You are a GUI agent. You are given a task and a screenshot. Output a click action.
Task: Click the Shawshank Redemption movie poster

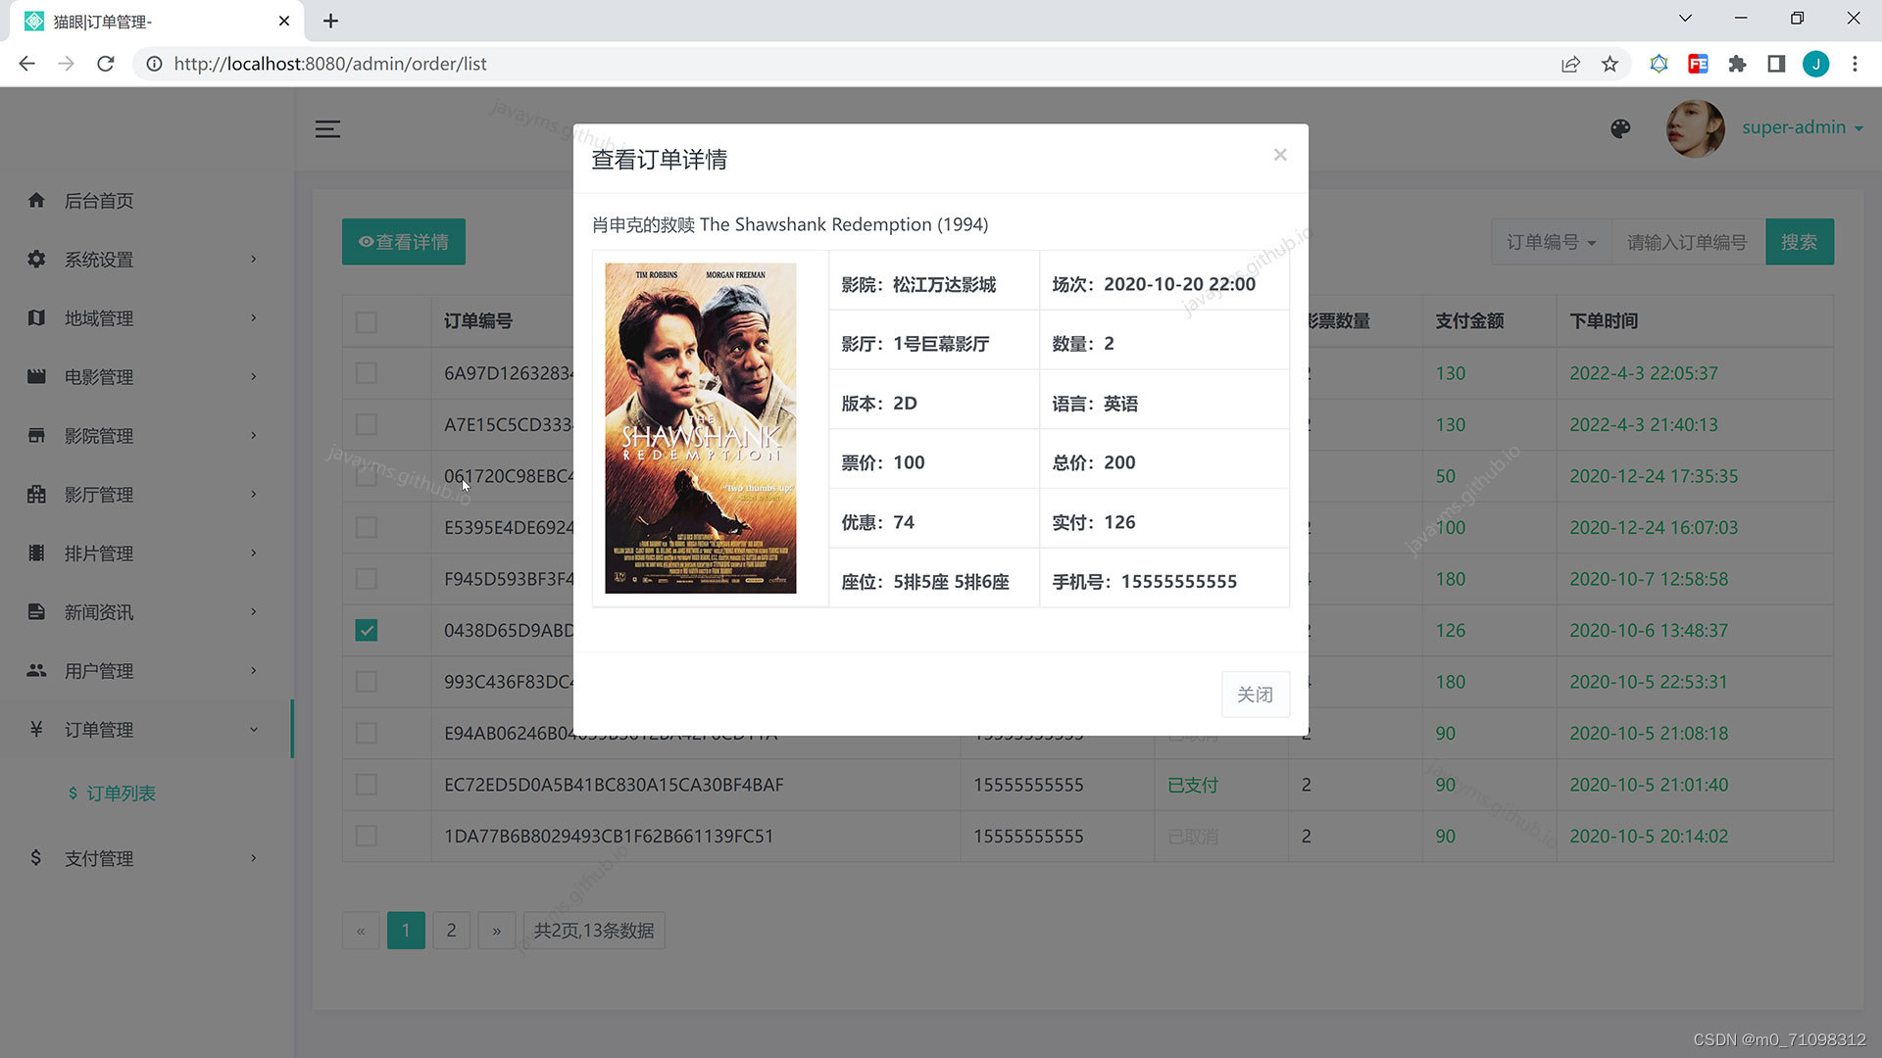pyautogui.click(x=700, y=428)
